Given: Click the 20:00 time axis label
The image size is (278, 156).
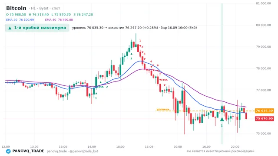Looking at the screenshot, I should 178,147.
